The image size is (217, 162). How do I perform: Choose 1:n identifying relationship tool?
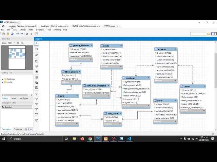tap(37, 109)
